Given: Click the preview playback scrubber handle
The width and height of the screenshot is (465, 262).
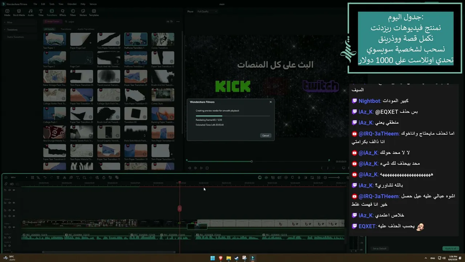Looking at the screenshot, I should 251,161.
